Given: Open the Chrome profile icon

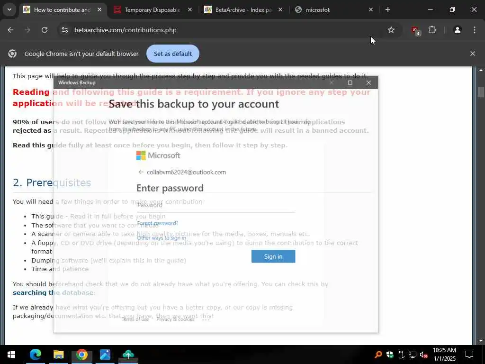Looking at the screenshot, I should pos(457,30).
